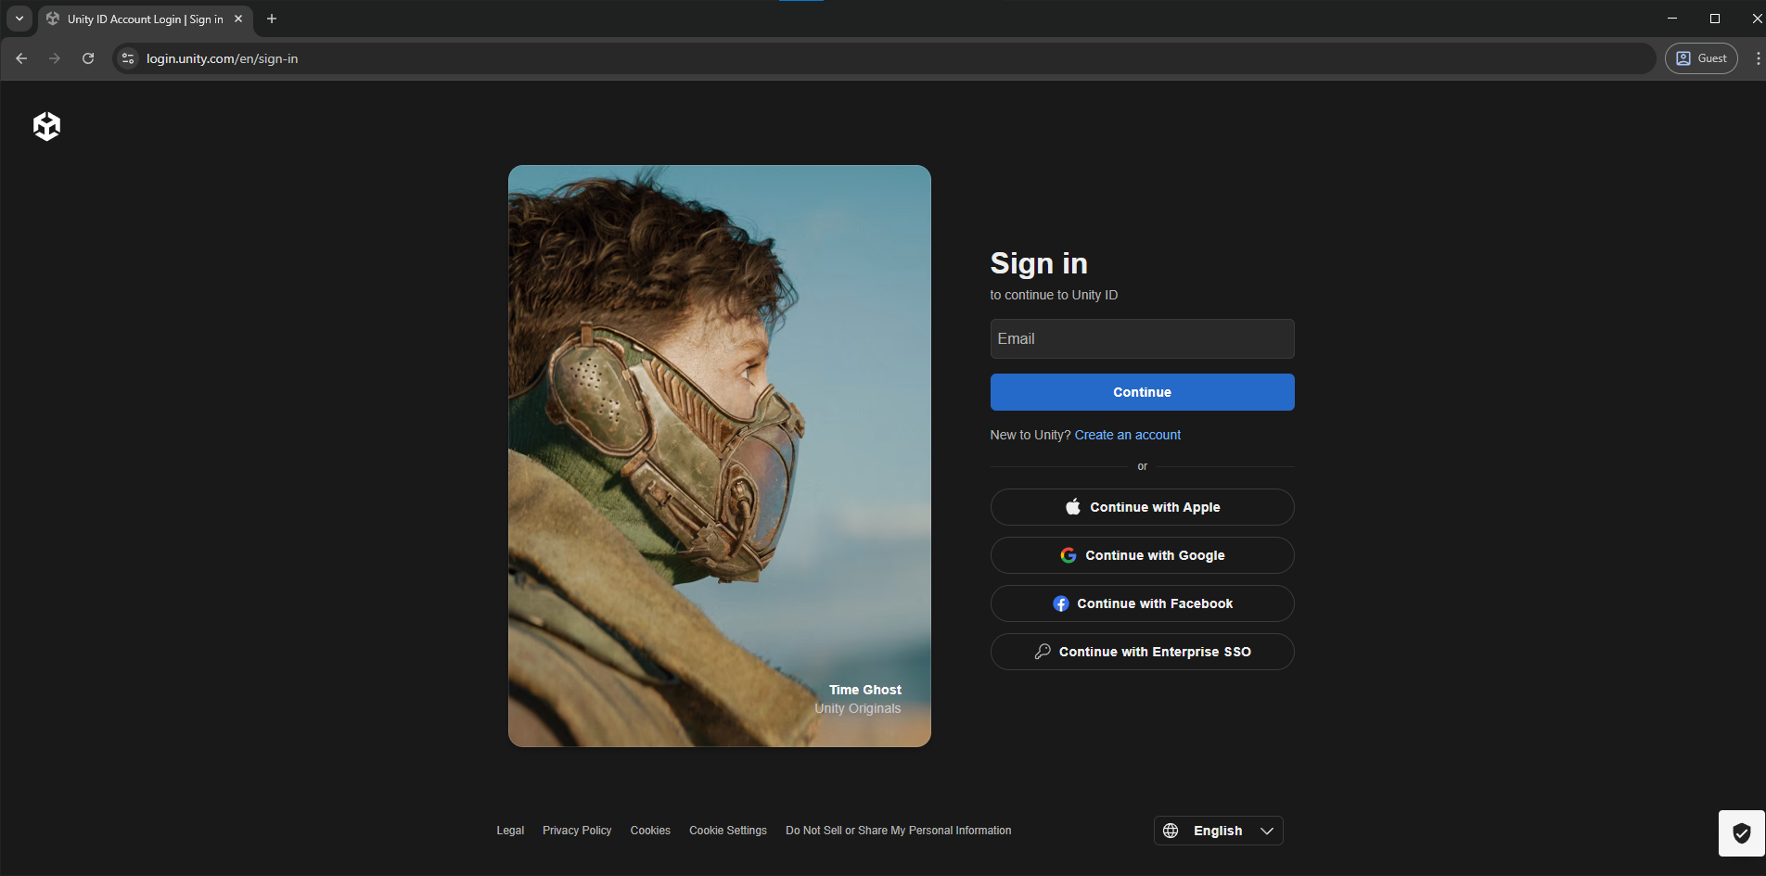Click the Apple icon on the Apple sign-in button
The image size is (1766, 876).
(1072, 506)
